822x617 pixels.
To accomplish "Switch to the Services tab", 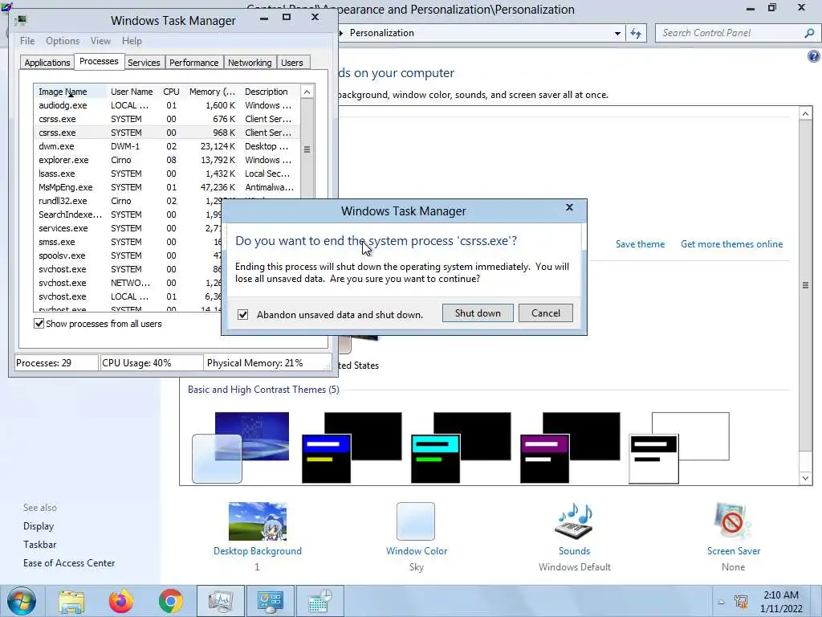I will pos(144,63).
